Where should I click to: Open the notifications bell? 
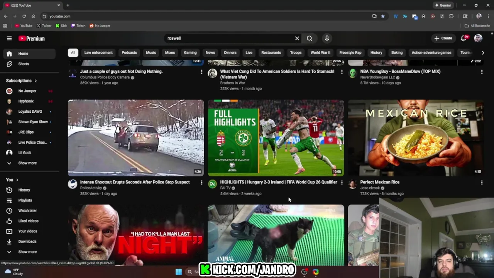pos(464,38)
